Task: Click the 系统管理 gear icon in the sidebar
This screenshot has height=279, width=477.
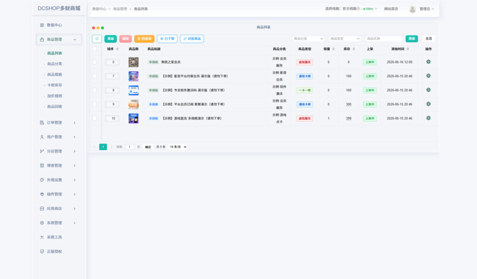Action: point(42,223)
